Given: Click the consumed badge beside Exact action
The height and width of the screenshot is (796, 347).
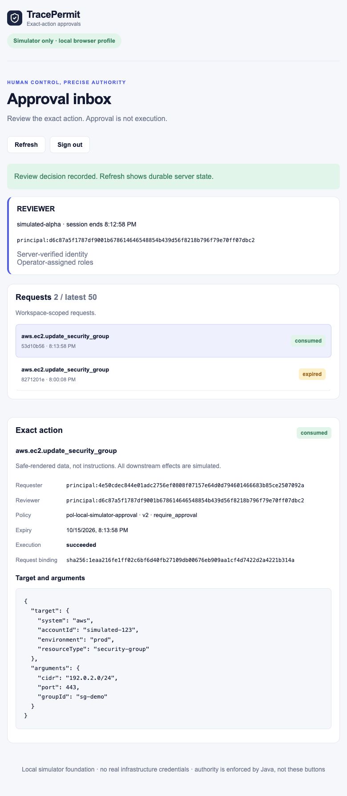Looking at the screenshot, I should pyautogui.click(x=314, y=433).
